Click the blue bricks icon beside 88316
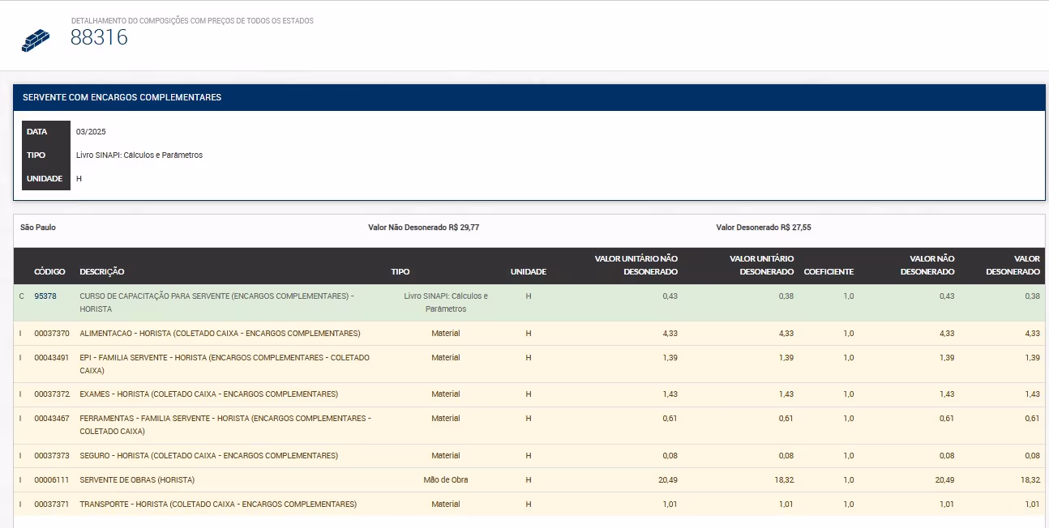1049x528 pixels. pyautogui.click(x=36, y=40)
